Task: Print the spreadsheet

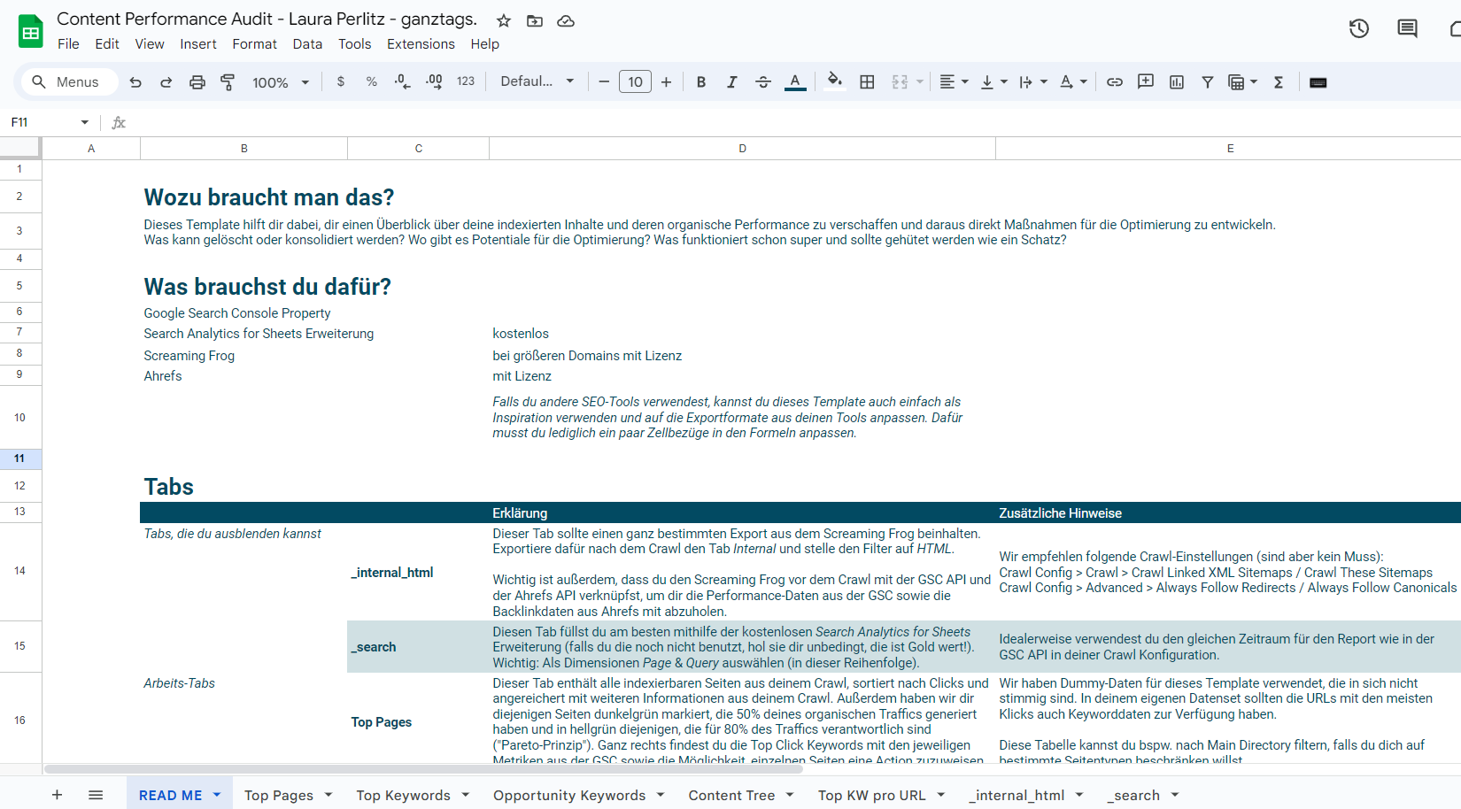Action: 197,82
